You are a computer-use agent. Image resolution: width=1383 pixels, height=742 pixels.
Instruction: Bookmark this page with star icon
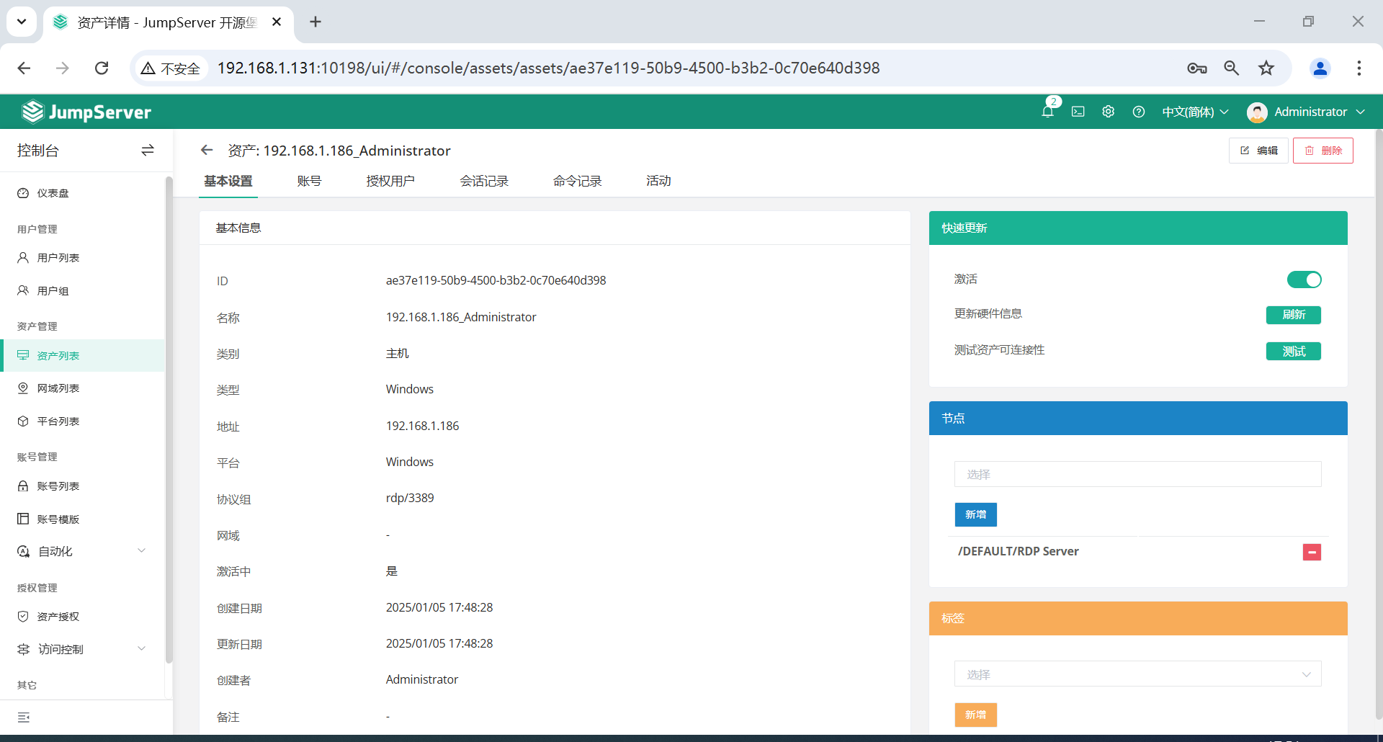[x=1266, y=68]
